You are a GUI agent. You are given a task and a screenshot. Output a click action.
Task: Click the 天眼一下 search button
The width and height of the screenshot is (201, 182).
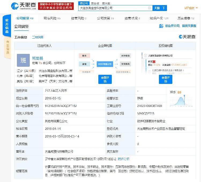(x=160, y=8)
